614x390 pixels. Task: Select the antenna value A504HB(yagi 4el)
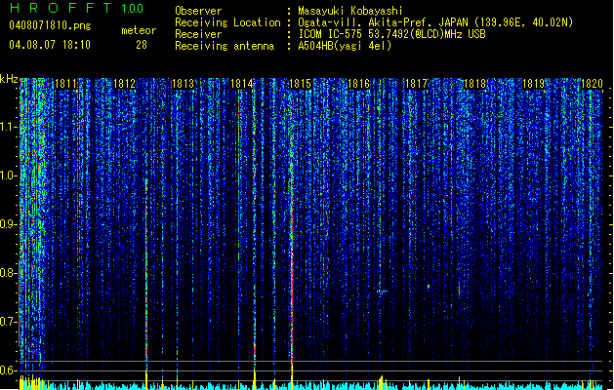345,46
